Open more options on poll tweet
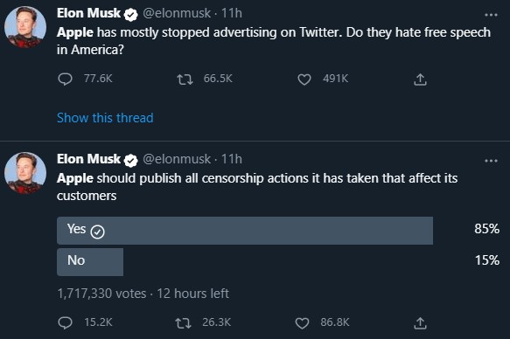This screenshot has height=339, width=510. pos(491,161)
